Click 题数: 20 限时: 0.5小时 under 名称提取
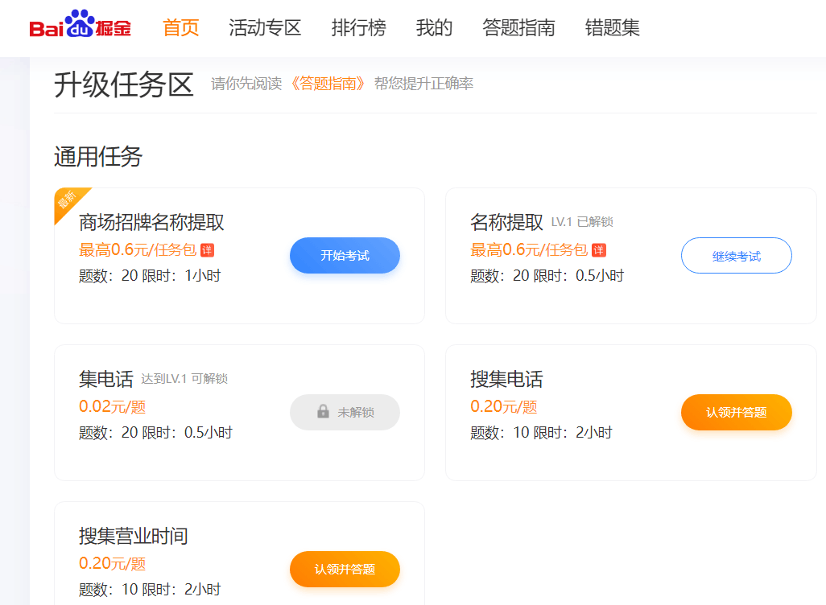This screenshot has height=605, width=826. tap(547, 276)
